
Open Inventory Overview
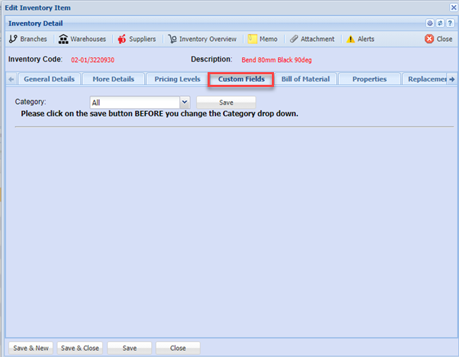tap(202, 39)
